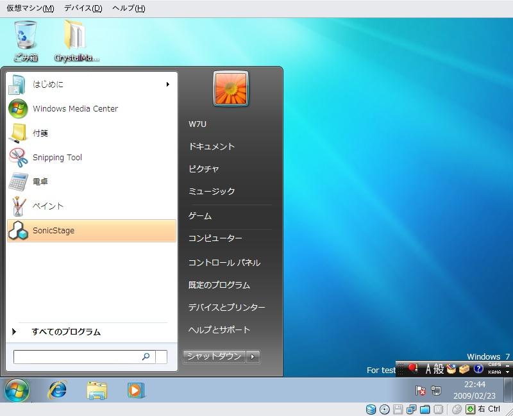The height and width of the screenshot is (416, 513).
Task: Click the network connection tray icon
Action: 436,390
